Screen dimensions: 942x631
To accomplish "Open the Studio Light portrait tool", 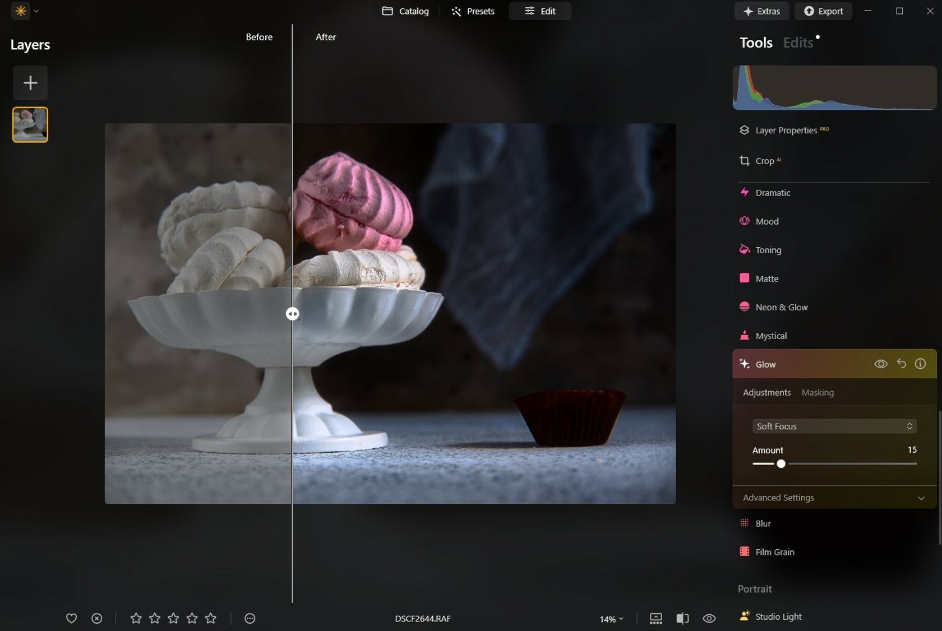I will point(778,616).
